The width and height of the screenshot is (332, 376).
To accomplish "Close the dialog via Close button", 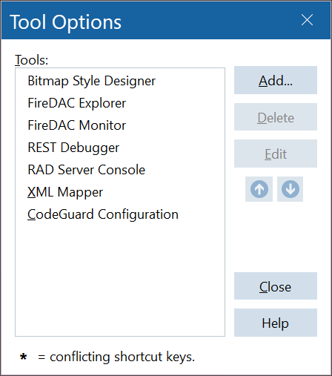I will point(276,286).
